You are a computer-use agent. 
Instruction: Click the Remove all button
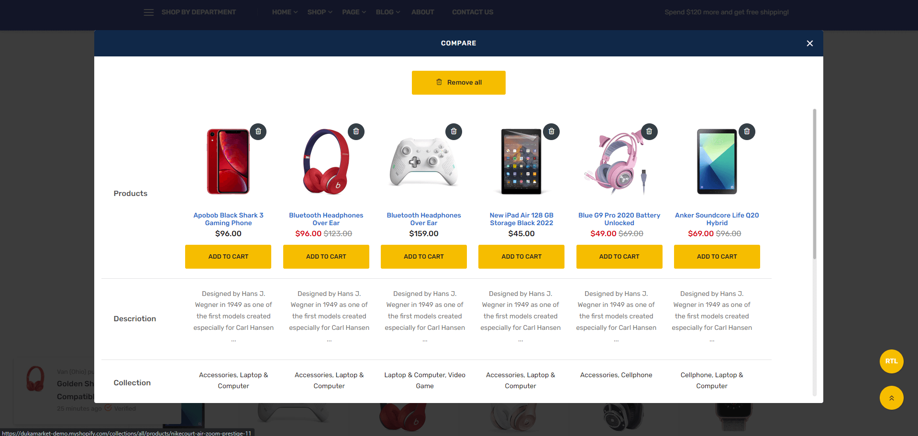coord(459,83)
